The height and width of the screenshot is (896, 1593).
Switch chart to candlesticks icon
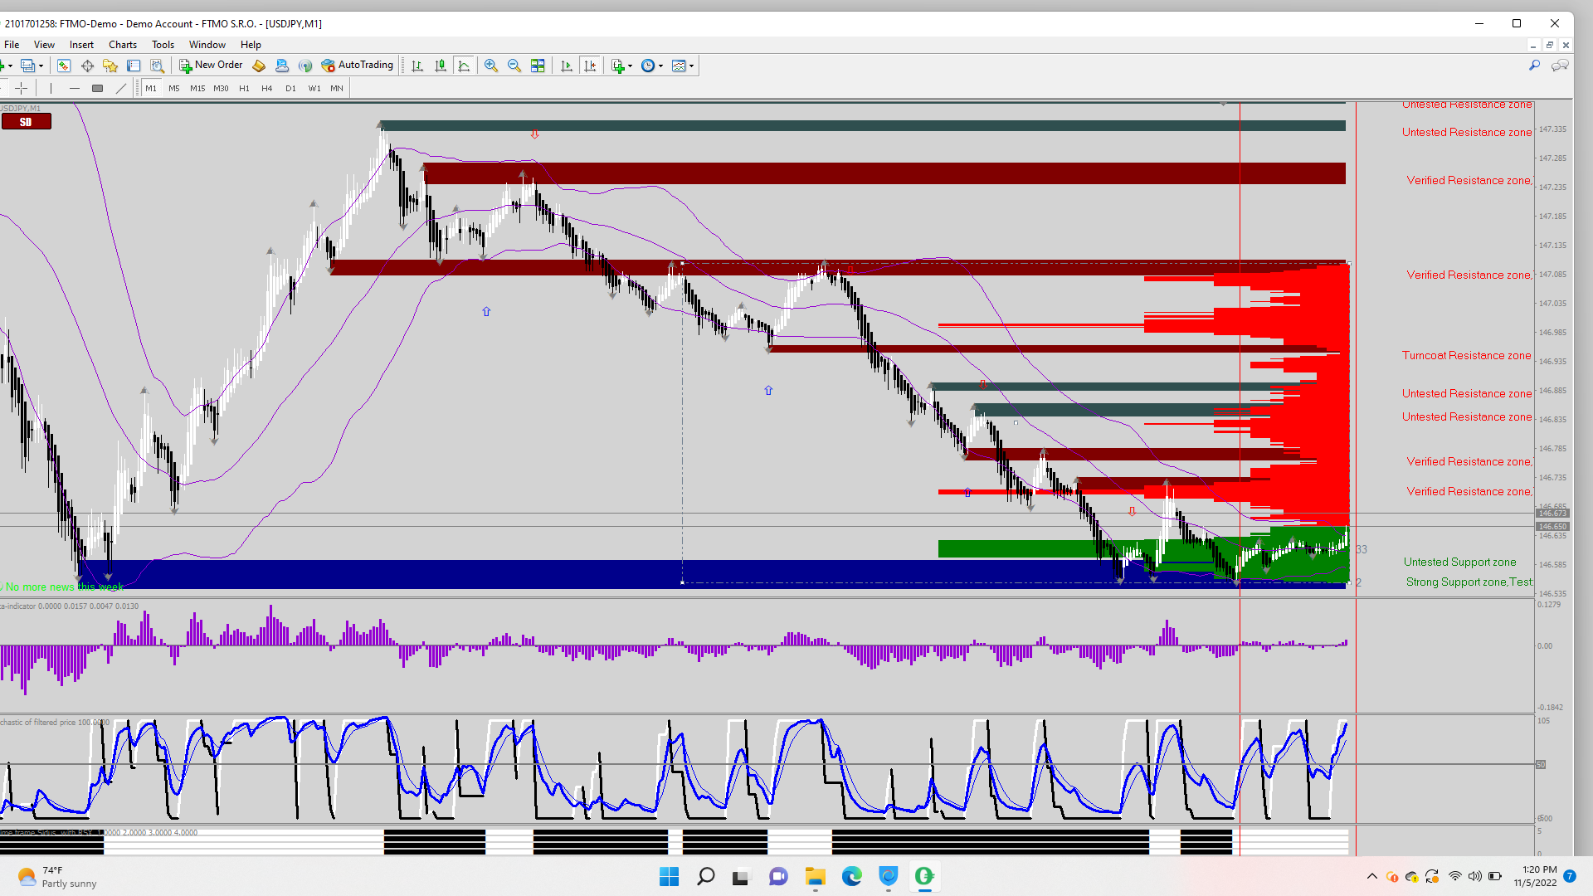pos(441,66)
